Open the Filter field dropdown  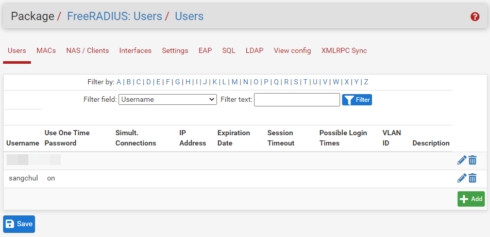[167, 99]
